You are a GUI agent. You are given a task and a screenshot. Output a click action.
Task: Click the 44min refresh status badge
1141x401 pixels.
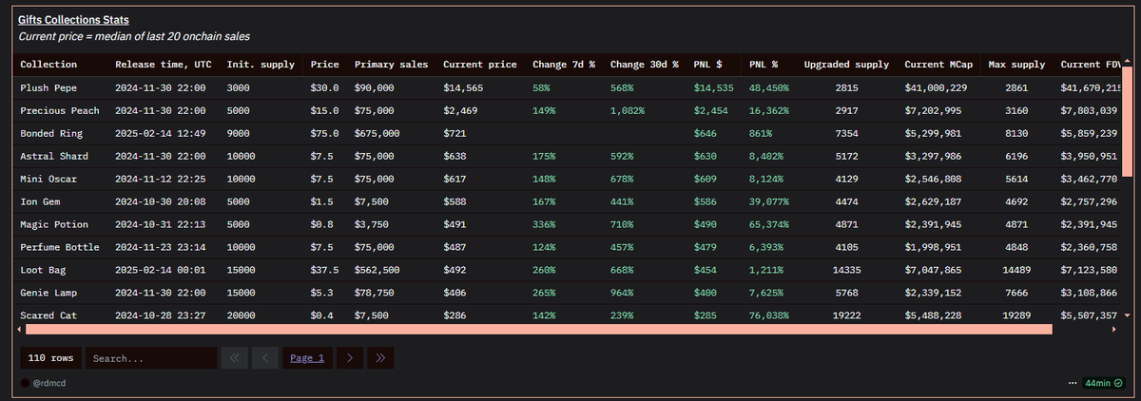click(x=1105, y=383)
